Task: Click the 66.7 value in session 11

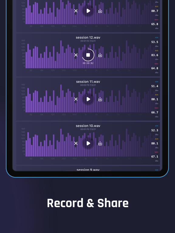Action: (155, 113)
